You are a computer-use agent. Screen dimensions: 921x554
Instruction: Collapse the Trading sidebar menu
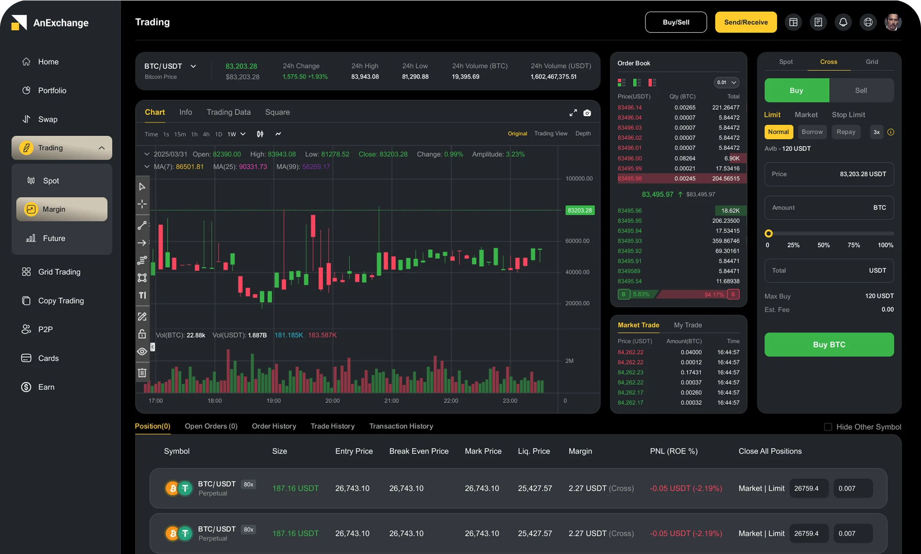(101, 148)
